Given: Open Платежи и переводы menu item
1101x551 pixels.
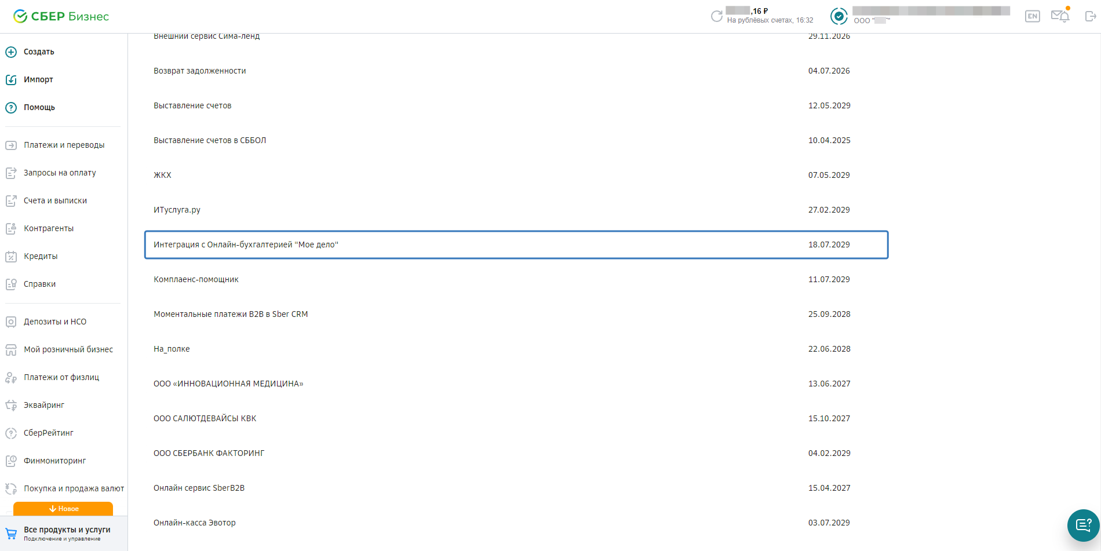Looking at the screenshot, I should coord(64,145).
